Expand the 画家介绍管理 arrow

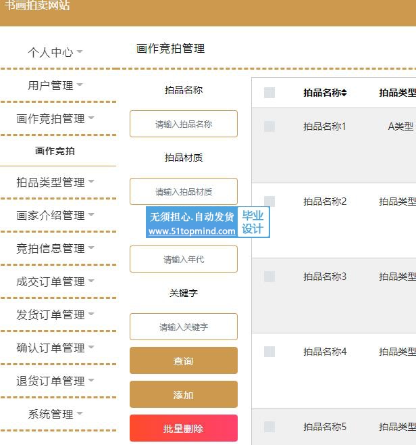[91, 214]
